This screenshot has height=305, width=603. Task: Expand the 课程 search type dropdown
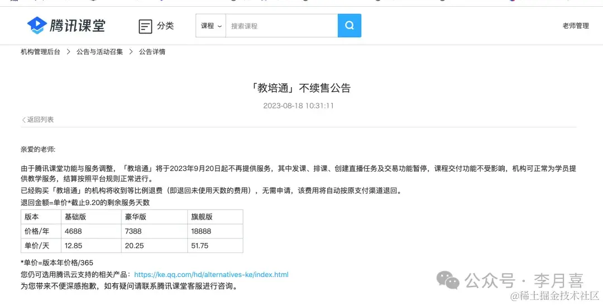[x=210, y=26]
